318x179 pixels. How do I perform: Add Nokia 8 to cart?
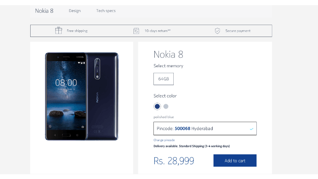235,161
